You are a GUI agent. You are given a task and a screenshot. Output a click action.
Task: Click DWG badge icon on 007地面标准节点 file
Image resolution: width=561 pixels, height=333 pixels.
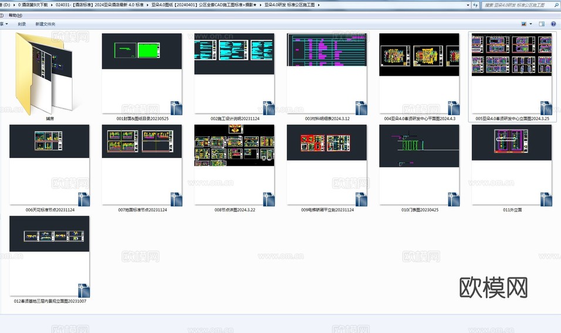176,200
